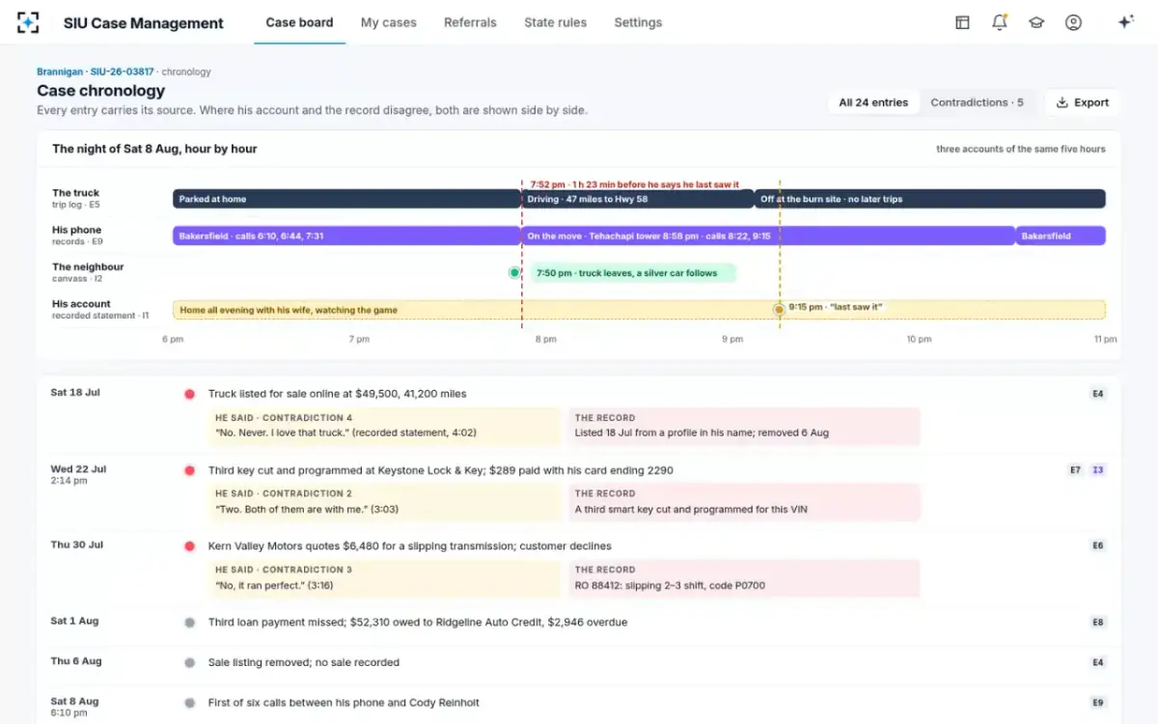Follow the Brannigan breadcrumb link

click(x=60, y=71)
